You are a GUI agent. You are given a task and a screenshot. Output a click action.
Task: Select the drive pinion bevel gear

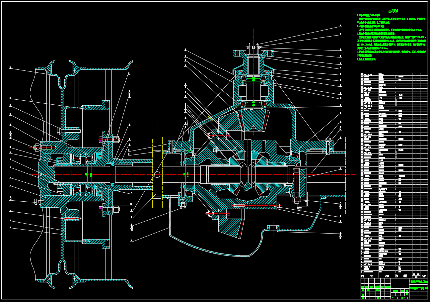click(x=254, y=119)
